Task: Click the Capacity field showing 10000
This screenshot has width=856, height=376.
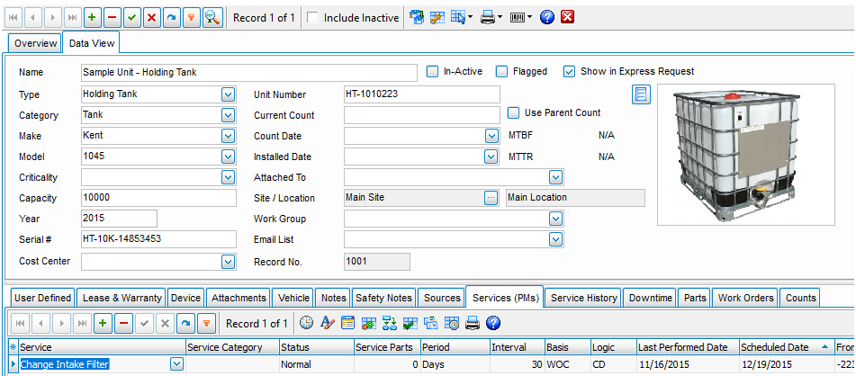Action: (x=158, y=198)
